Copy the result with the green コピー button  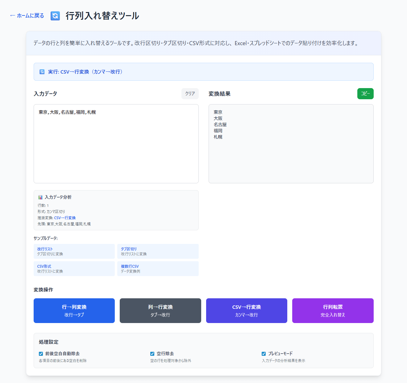[365, 94]
